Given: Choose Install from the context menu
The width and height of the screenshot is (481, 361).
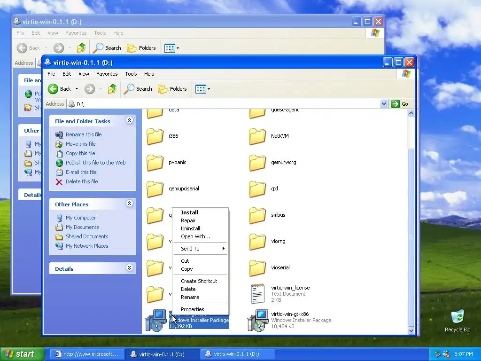Looking at the screenshot, I should coord(200,212).
